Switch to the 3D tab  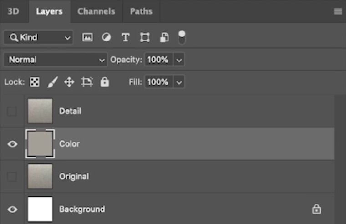pos(14,11)
